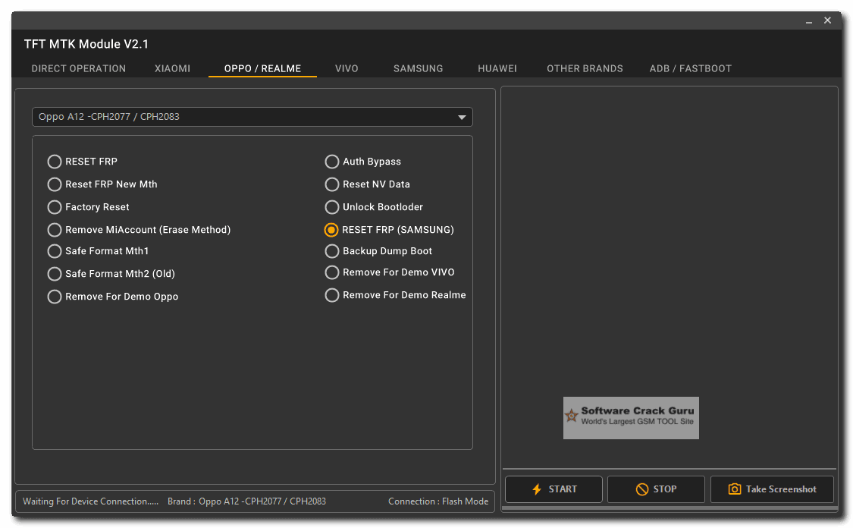Viewport: 853px width, 528px height.
Task: Open the XIAOMI tab
Action: [x=172, y=68]
